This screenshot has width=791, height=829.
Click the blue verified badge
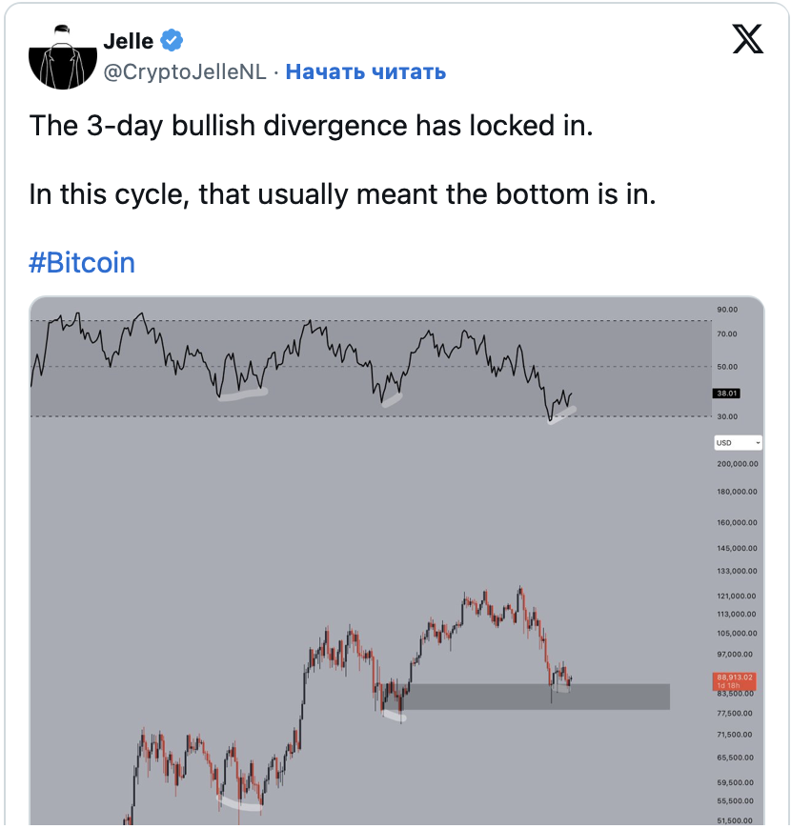tap(172, 41)
